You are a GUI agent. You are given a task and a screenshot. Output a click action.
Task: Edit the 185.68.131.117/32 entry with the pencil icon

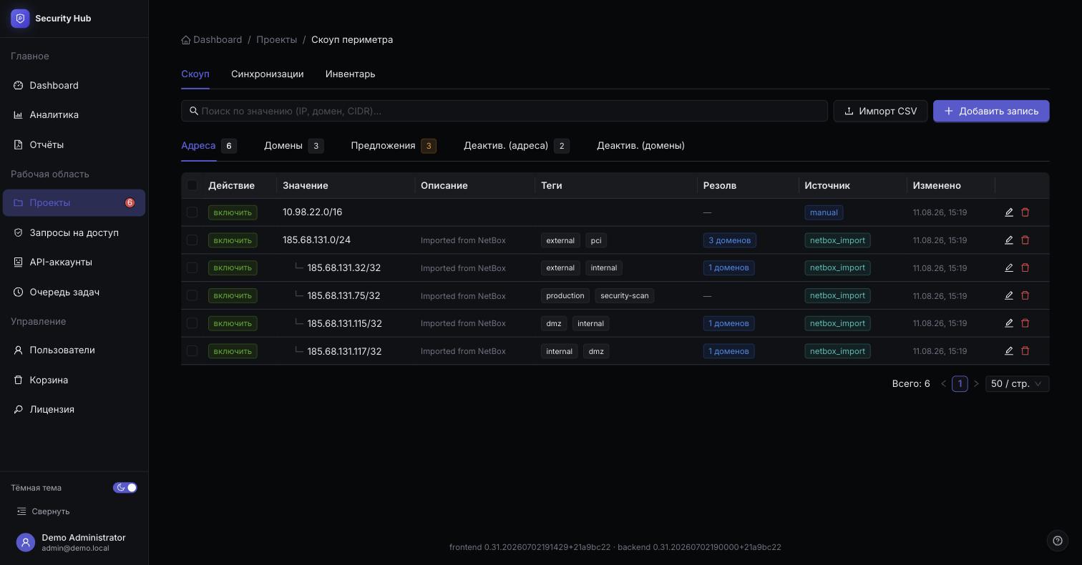[x=1009, y=351]
